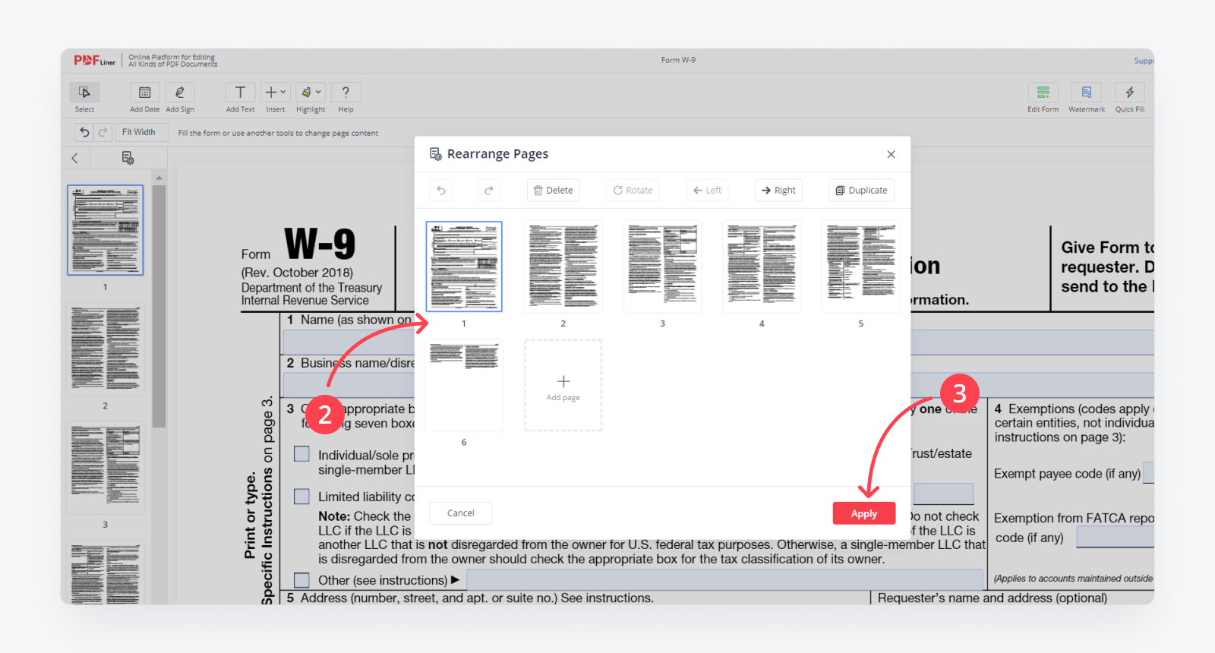Click the FATCA exemption code field
The height and width of the screenshot is (653, 1215).
pos(1115,537)
